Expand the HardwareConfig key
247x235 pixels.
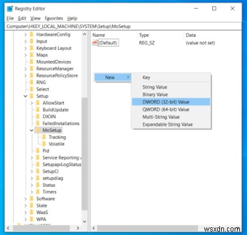[25, 35]
